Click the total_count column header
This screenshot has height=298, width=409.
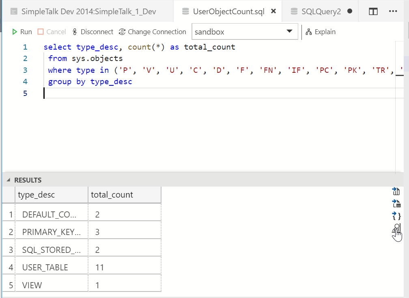pyautogui.click(x=112, y=195)
